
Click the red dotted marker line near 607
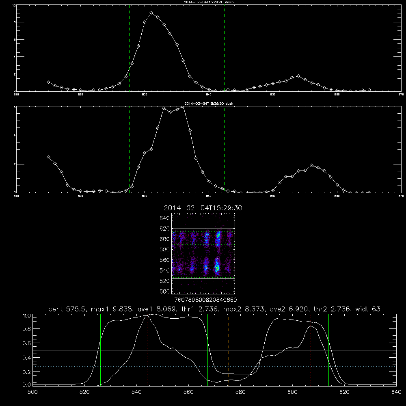(x=311, y=350)
